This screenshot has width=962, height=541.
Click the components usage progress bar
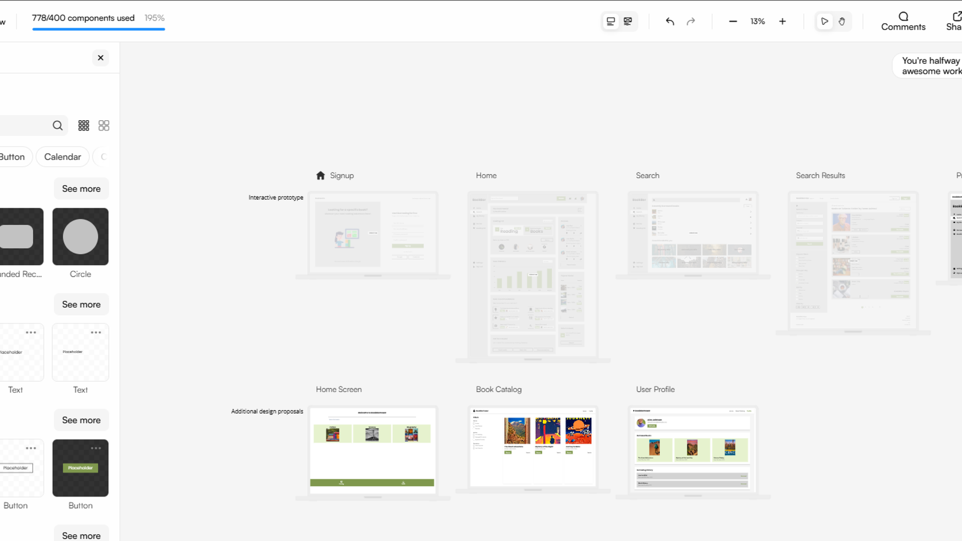(x=99, y=29)
